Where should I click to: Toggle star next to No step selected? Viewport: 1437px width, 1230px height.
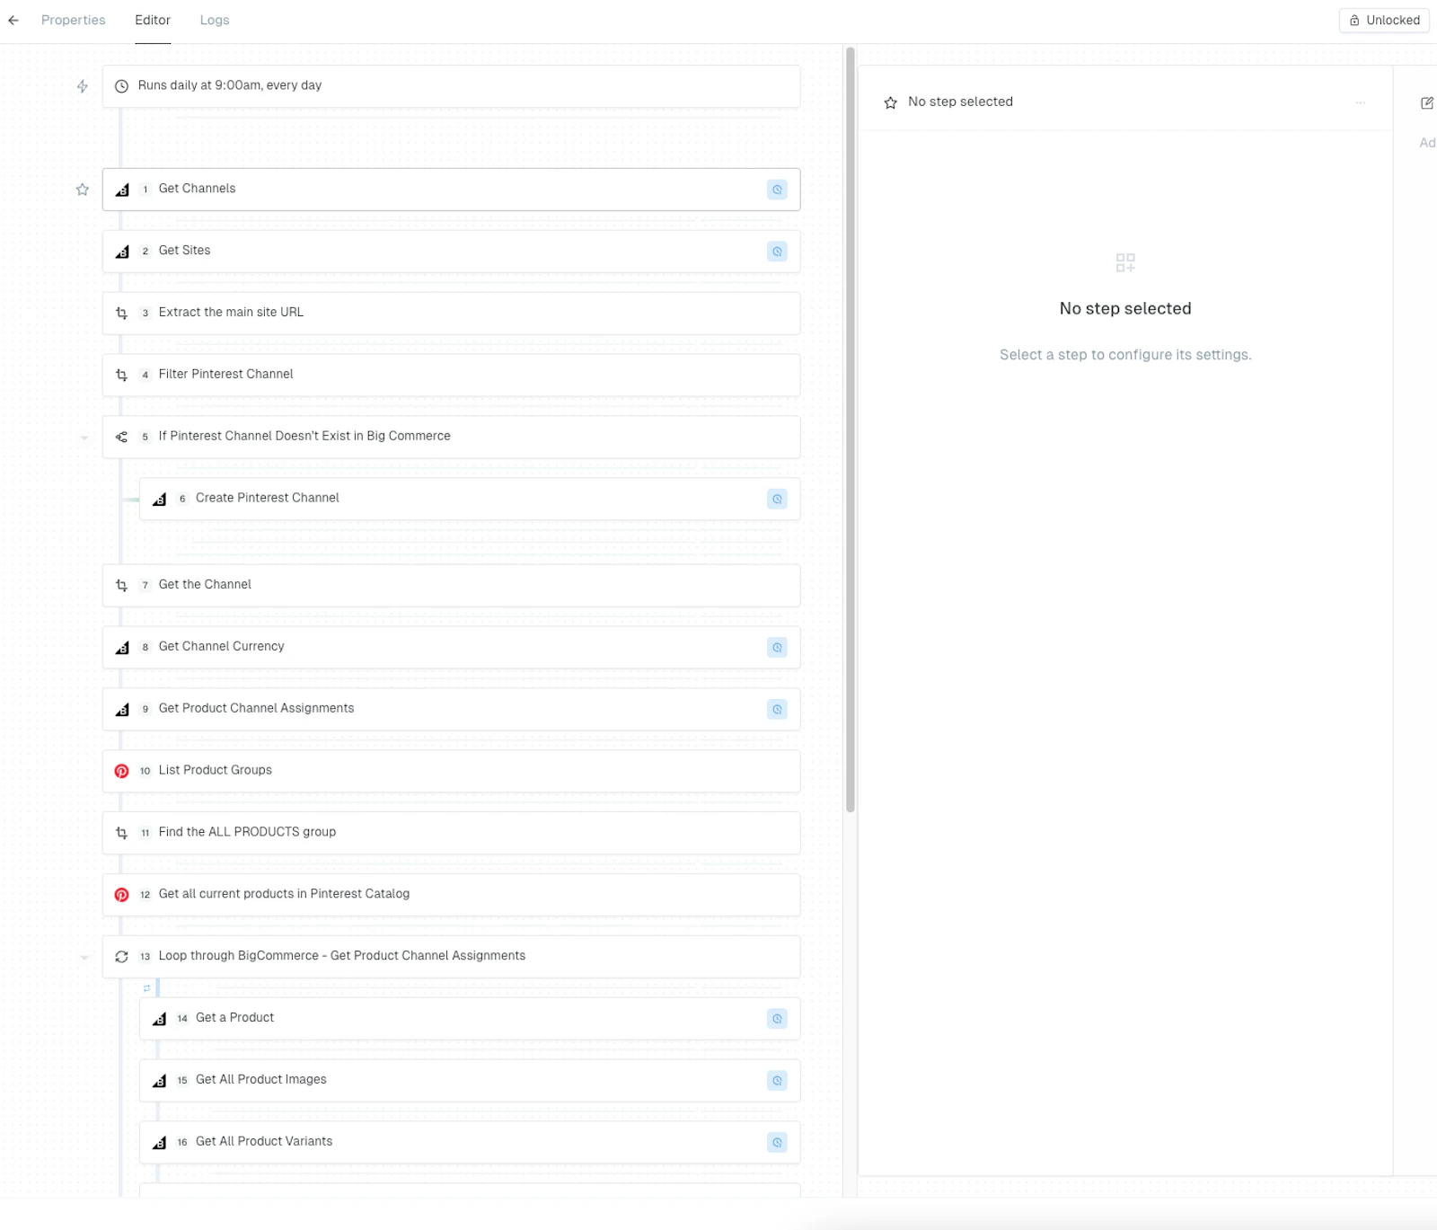pos(890,103)
